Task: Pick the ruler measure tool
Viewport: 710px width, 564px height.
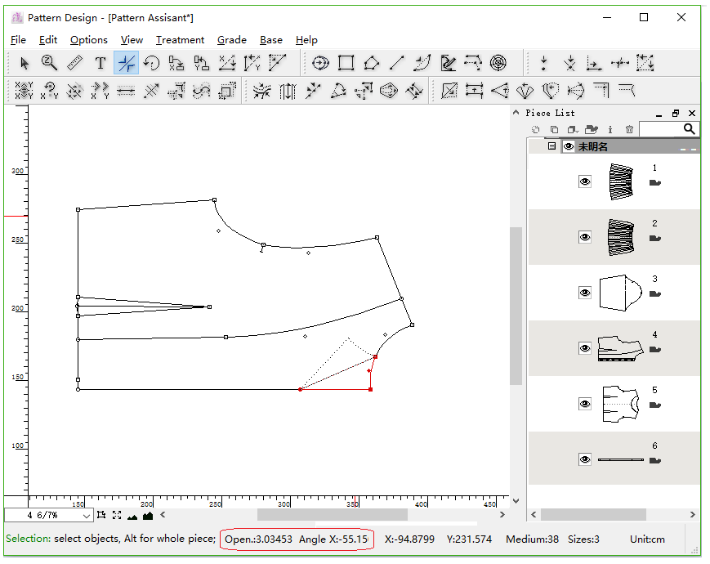Action: click(75, 63)
